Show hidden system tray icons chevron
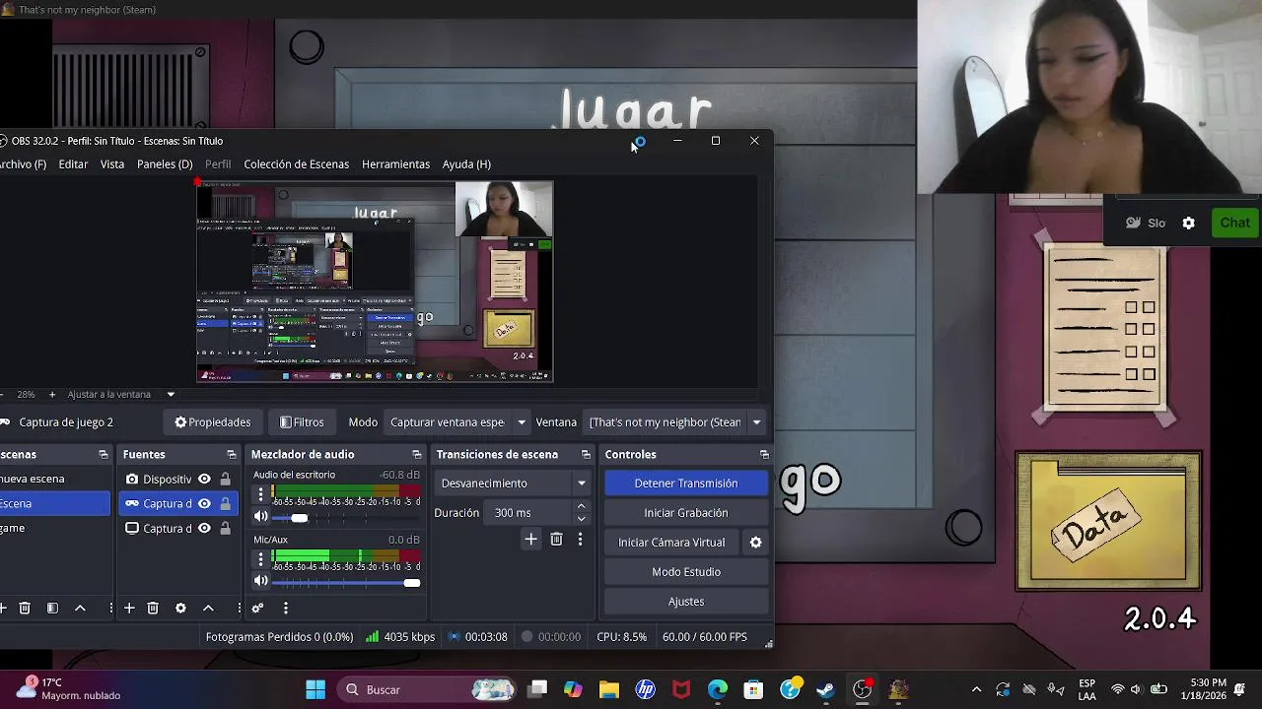The height and width of the screenshot is (709, 1262). click(x=976, y=689)
